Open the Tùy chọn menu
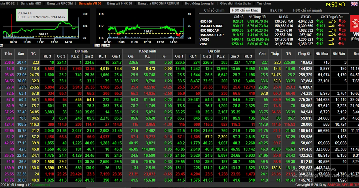The image size is (359, 188). tap(264, 4)
